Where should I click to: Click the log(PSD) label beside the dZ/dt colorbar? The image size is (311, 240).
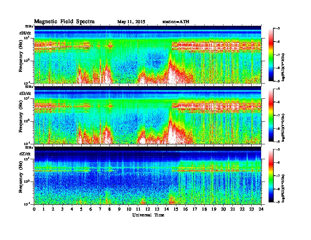284,188
